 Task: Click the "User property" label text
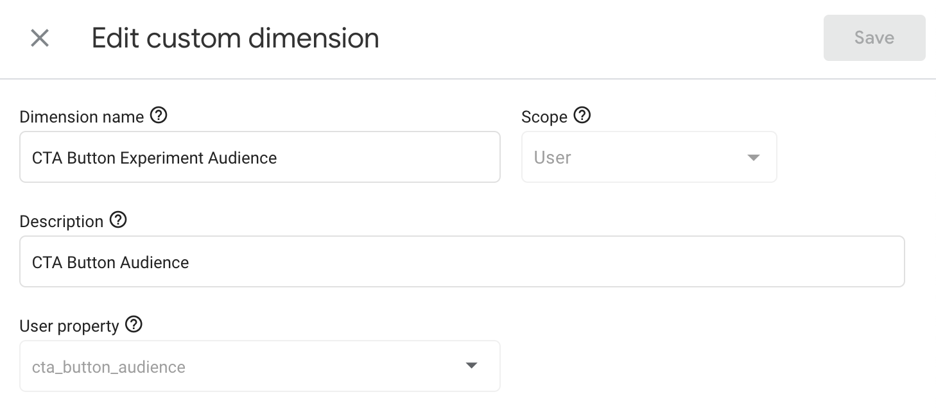coord(69,326)
